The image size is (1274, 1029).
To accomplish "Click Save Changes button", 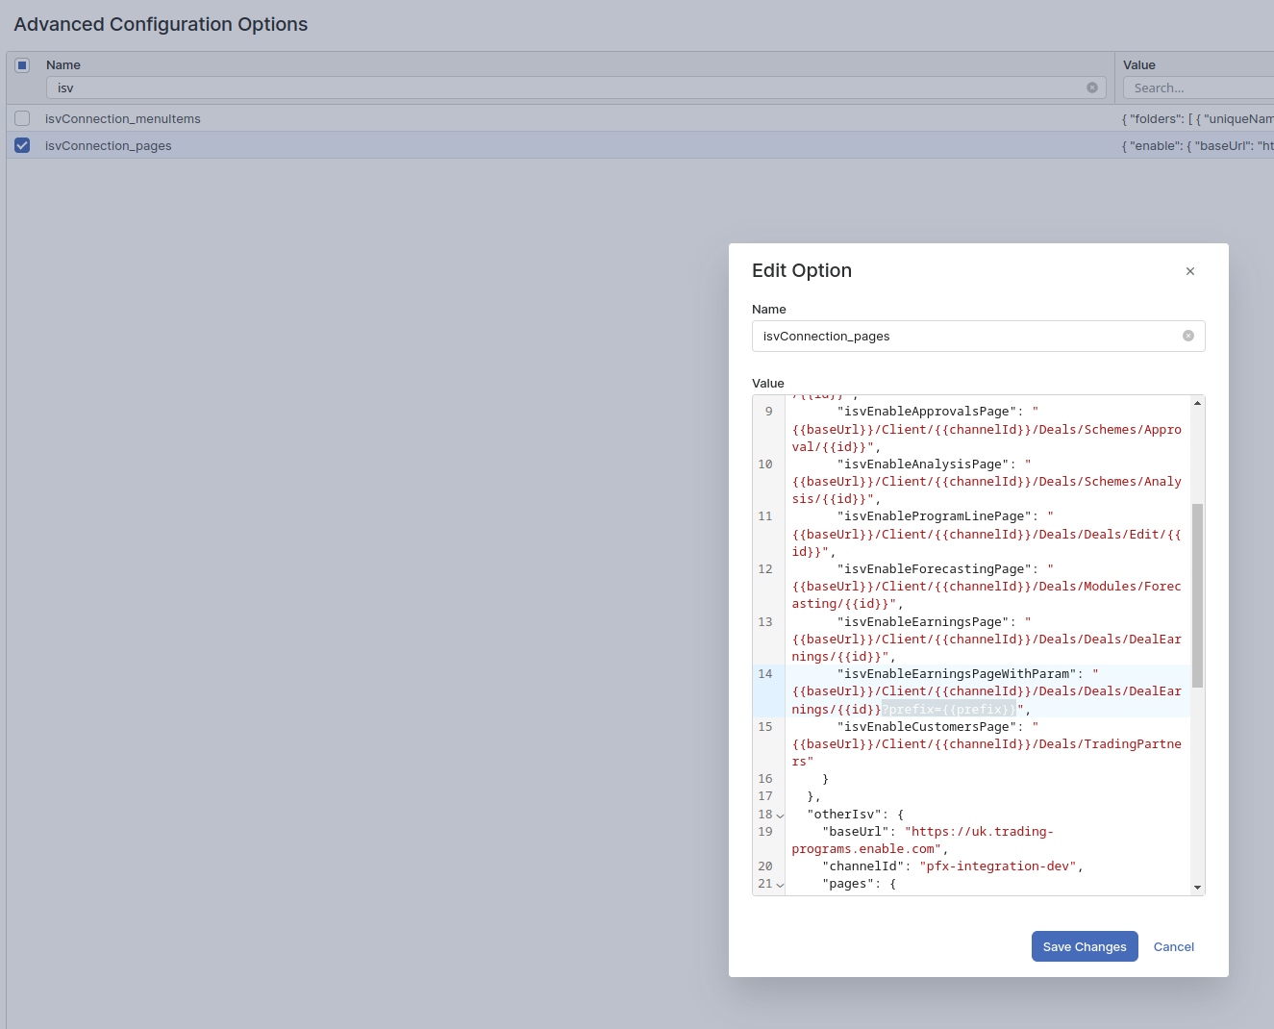I will (1085, 946).
